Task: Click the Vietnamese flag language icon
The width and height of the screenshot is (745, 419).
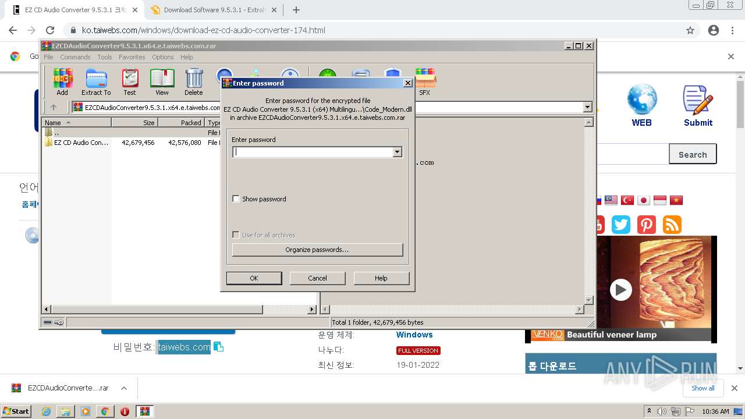Action: (676, 200)
